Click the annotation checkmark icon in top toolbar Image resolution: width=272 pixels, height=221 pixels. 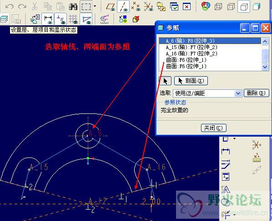point(161,6)
